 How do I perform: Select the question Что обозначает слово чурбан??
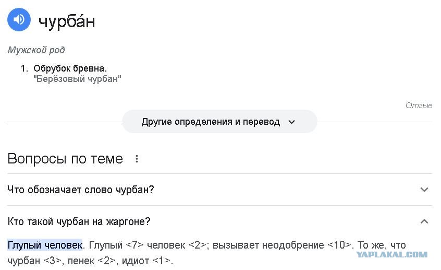point(81,190)
